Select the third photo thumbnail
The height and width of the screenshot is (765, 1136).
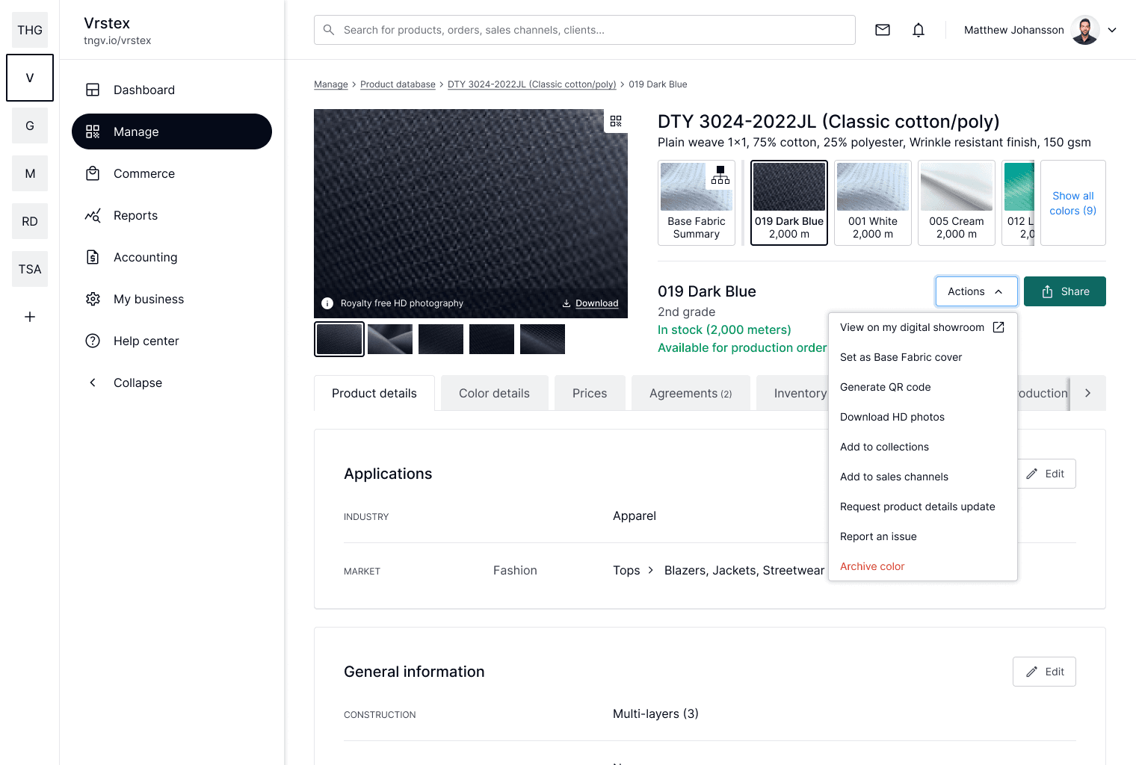pos(441,339)
